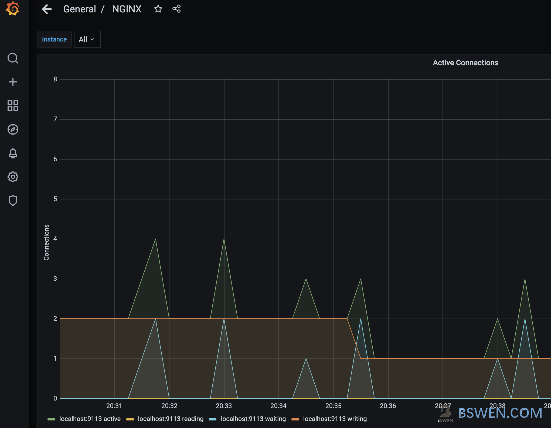551x428 pixels.
Task: Toggle localhost:9113 active series in legend
Action: coord(90,419)
